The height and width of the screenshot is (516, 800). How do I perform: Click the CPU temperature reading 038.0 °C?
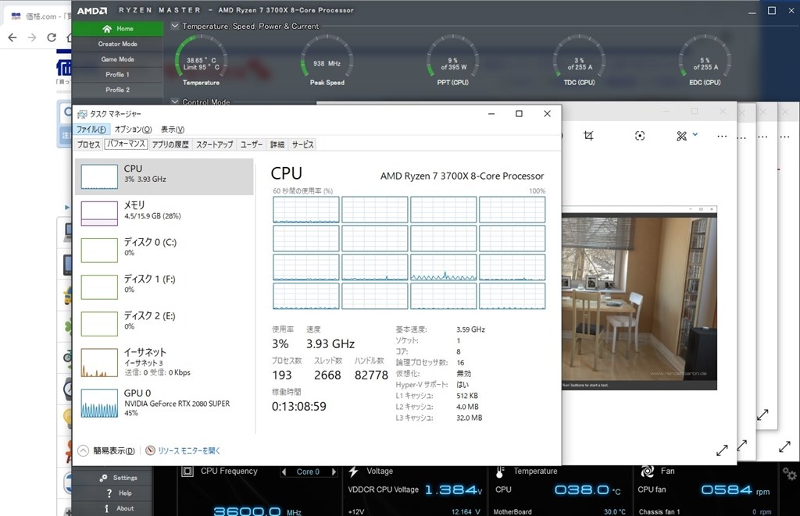[x=587, y=490]
